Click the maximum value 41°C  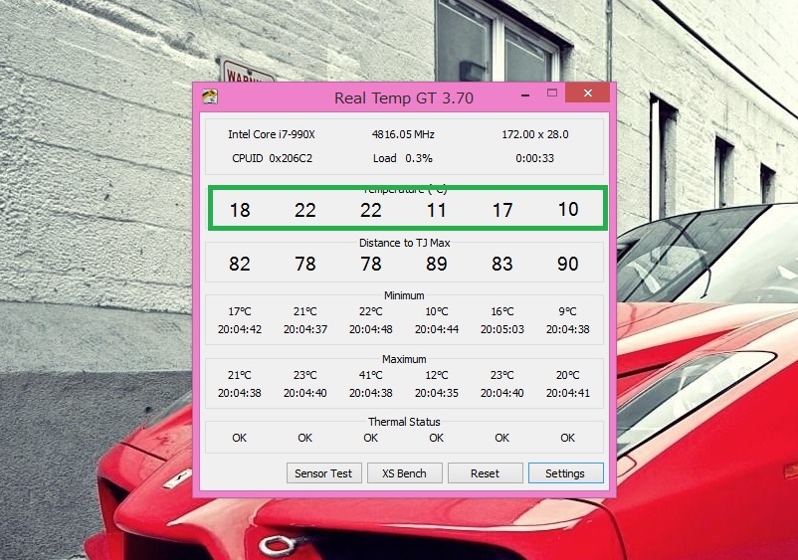[x=370, y=375]
